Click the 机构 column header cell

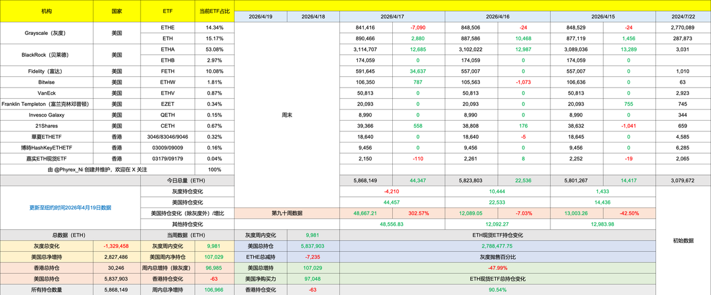pyautogui.click(x=46, y=11)
